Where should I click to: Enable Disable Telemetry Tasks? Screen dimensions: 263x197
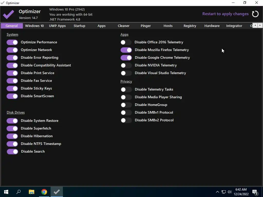click(126, 90)
